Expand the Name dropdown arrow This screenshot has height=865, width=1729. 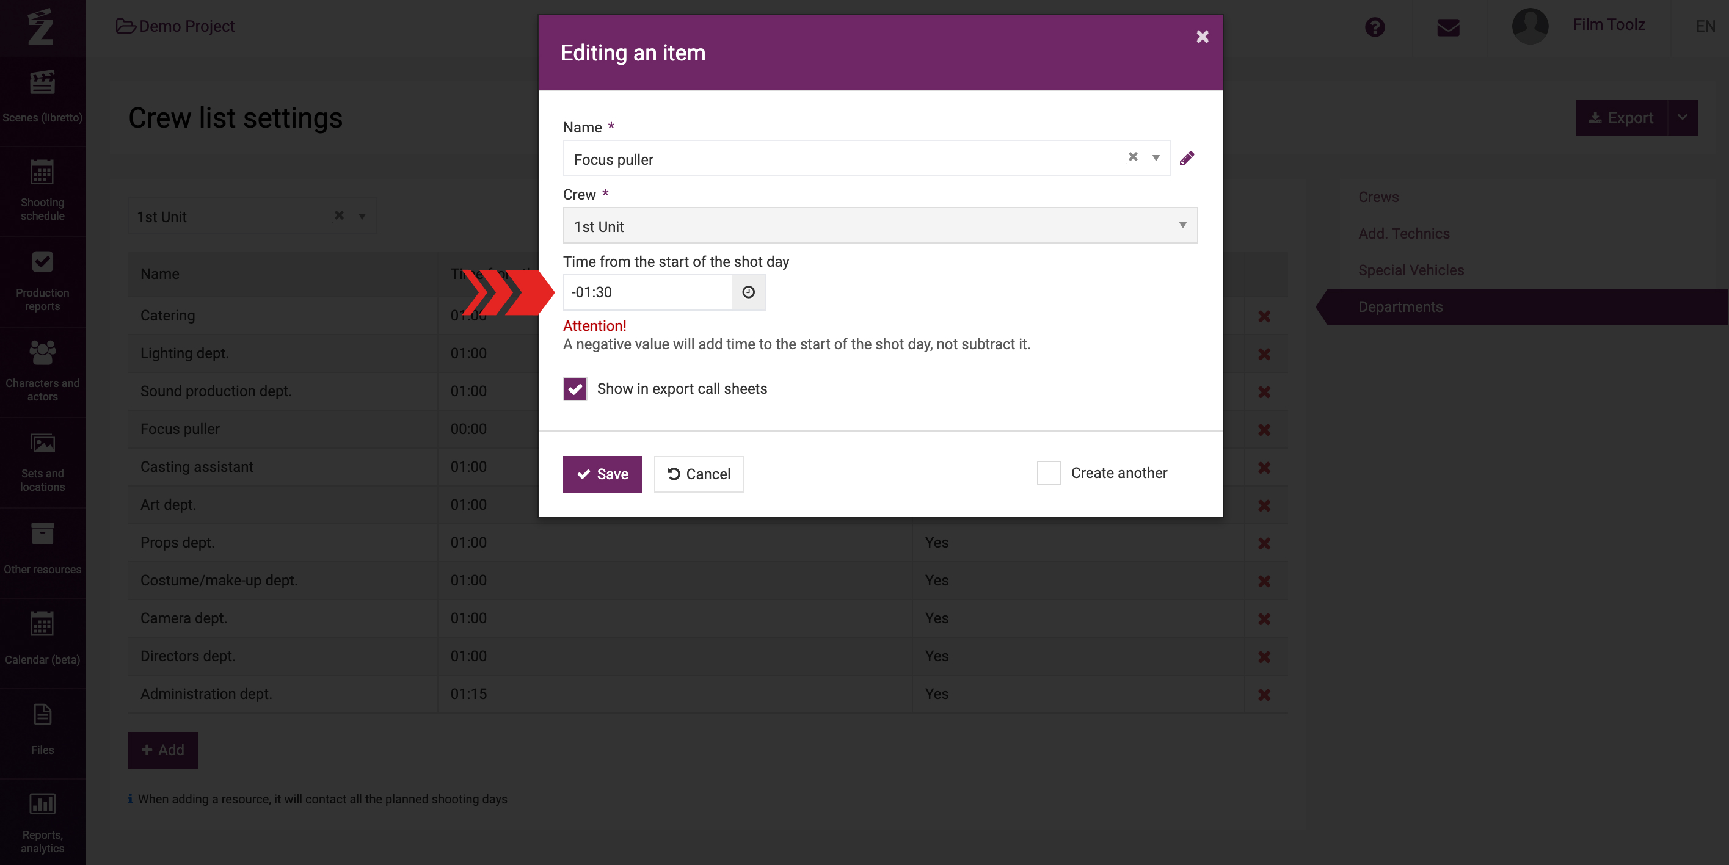pyautogui.click(x=1156, y=158)
